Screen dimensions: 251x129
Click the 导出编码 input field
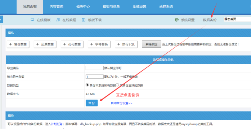95,68
